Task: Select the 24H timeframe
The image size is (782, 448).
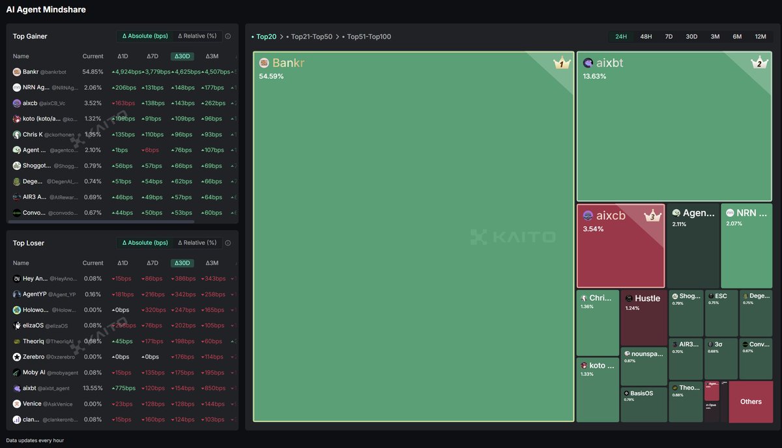Action: pyautogui.click(x=621, y=36)
